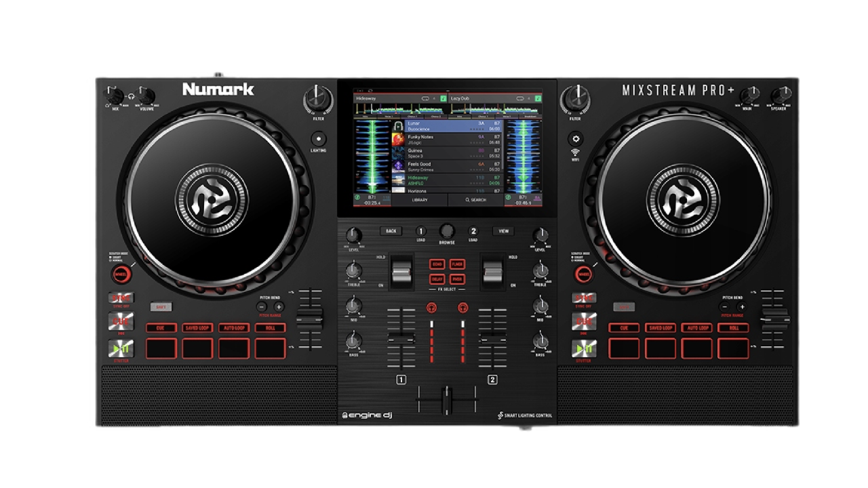Click the left deck pitch fader
868x488 pixels.
click(x=310, y=319)
